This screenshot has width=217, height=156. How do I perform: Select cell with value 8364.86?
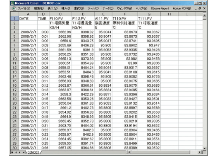[x=83, y=148]
